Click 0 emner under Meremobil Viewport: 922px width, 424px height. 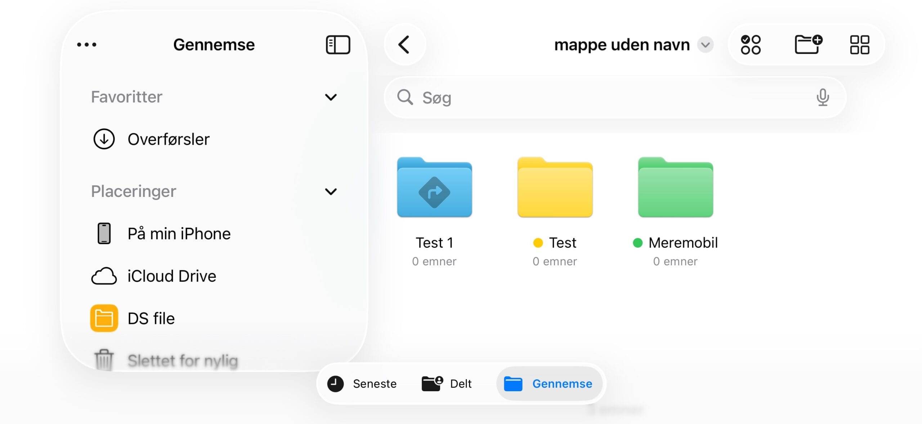(x=675, y=261)
